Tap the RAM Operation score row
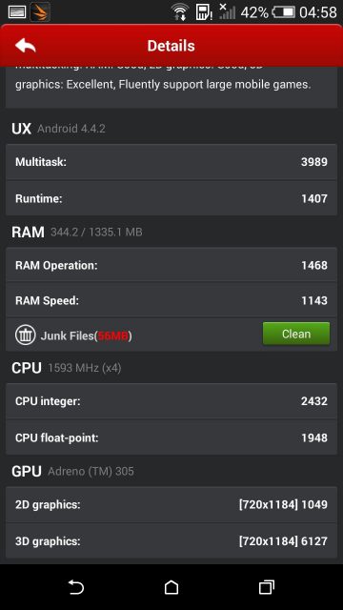The height and width of the screenshot is (610, 343). [171, 265]
